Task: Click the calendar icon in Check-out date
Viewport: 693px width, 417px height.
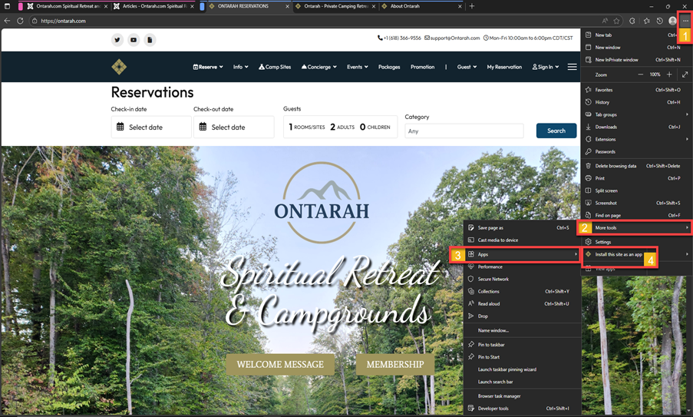Action: pos(203,127)
